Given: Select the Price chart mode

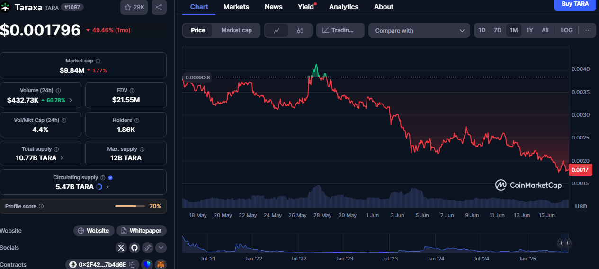Looking at the screenshot, I should coord(198,30).
